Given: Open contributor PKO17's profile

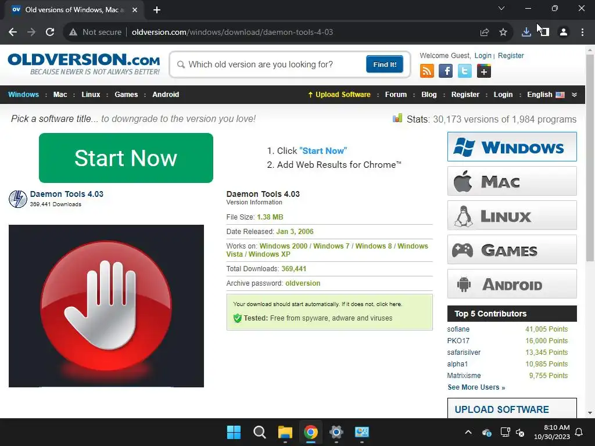Looking at the screenshot, I should [458, 340].
